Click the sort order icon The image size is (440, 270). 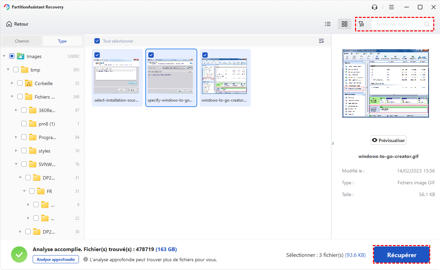[321, 41]
